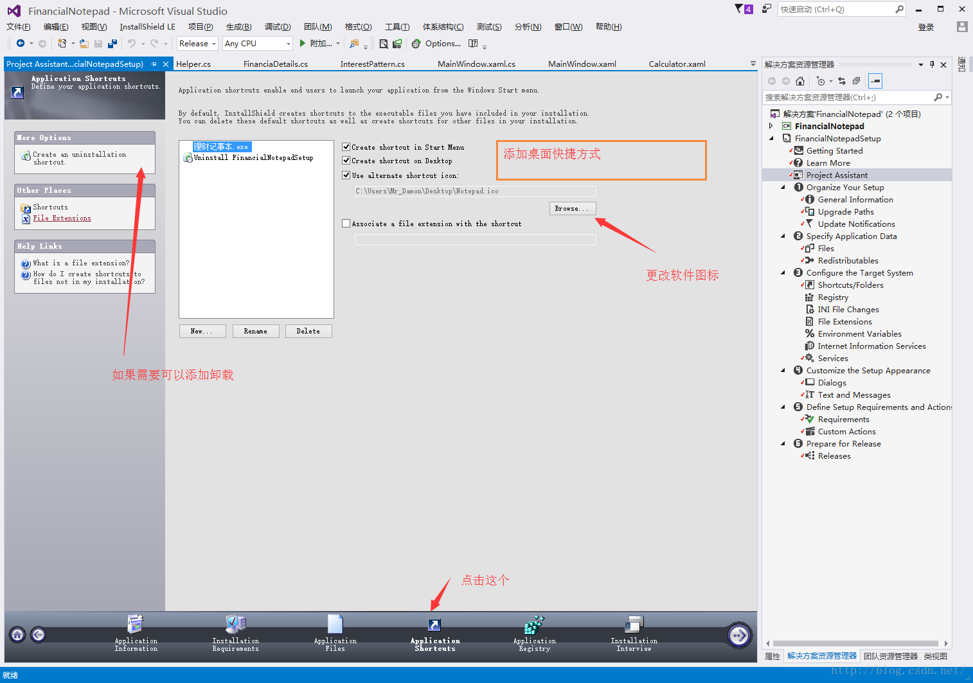Select Shortcuts/Folders tree item
The height and width of the screenshot is (683, 973).
(850, 285)
